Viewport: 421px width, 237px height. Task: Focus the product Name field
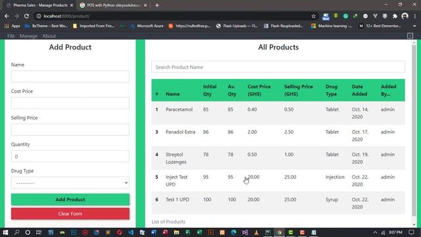[x=70, y=76]
